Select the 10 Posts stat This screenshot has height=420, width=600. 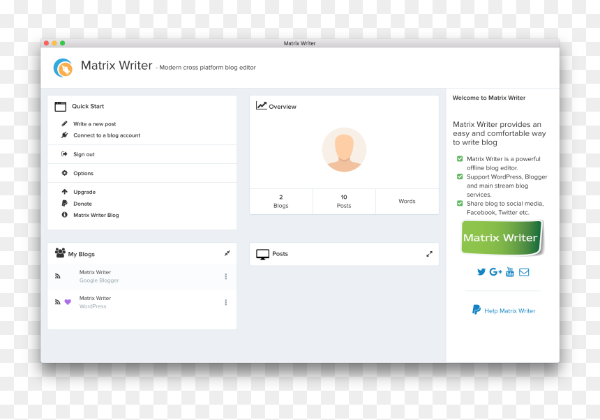coord(344,201)
